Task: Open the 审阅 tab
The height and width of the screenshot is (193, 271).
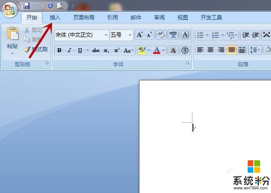Action: click(159, 18)
